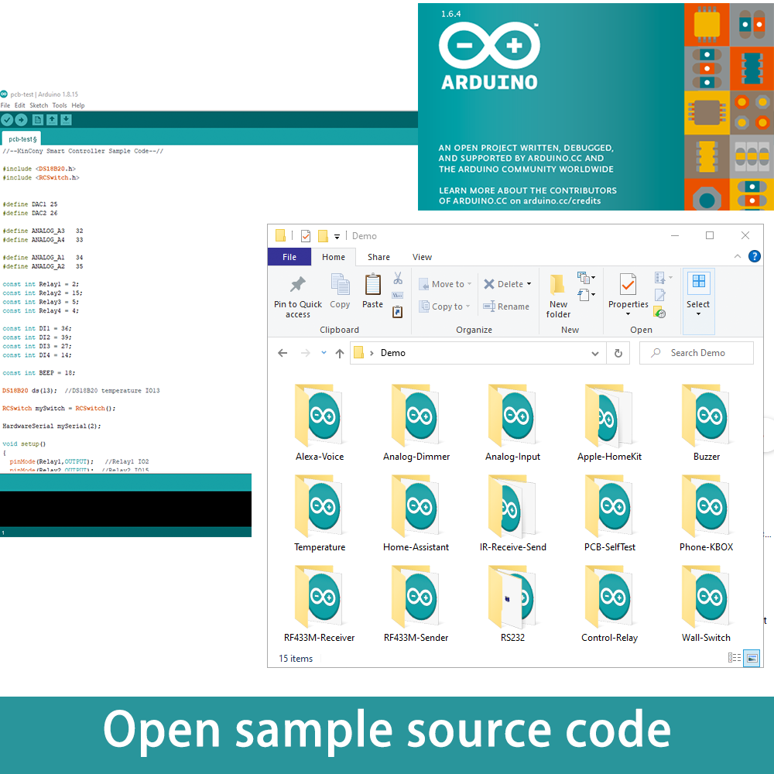Expand the Select dropdown in ribbon
The height and width of the screenshot is (774, 774).
(x=698, y=313)
